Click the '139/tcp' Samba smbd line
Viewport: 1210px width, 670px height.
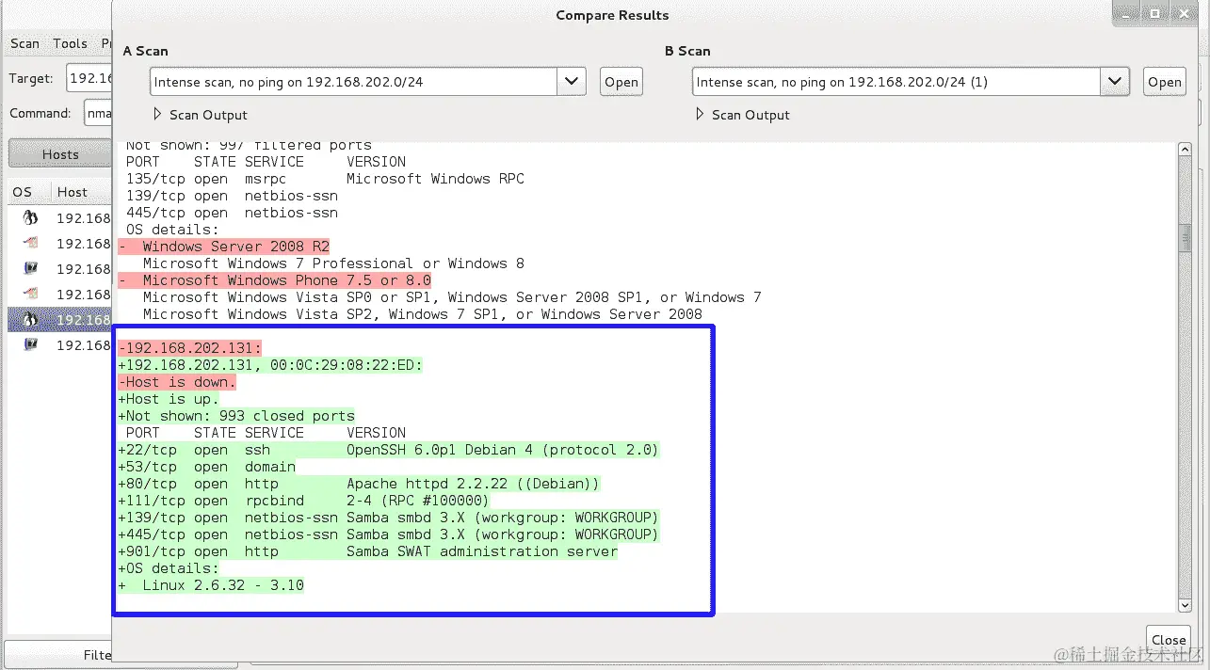click(389, 518)
